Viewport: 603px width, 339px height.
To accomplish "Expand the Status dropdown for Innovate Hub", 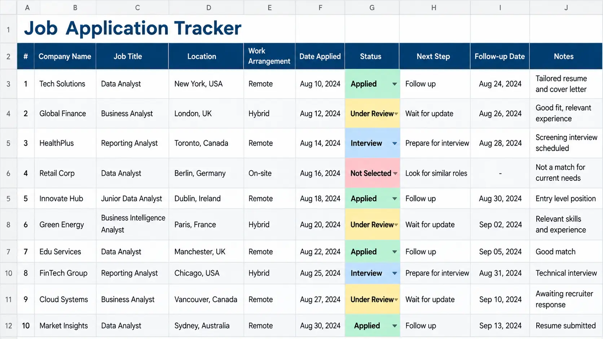I will [395, 199].
